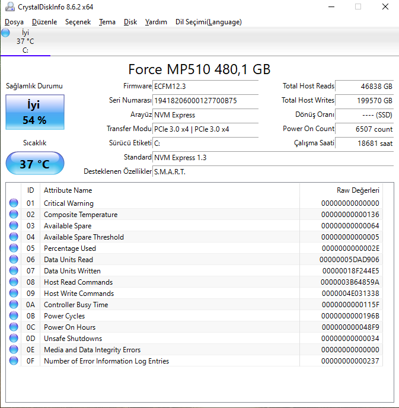Open the Düzenle menu
399x408 pixels.
[x=44, y=22]
